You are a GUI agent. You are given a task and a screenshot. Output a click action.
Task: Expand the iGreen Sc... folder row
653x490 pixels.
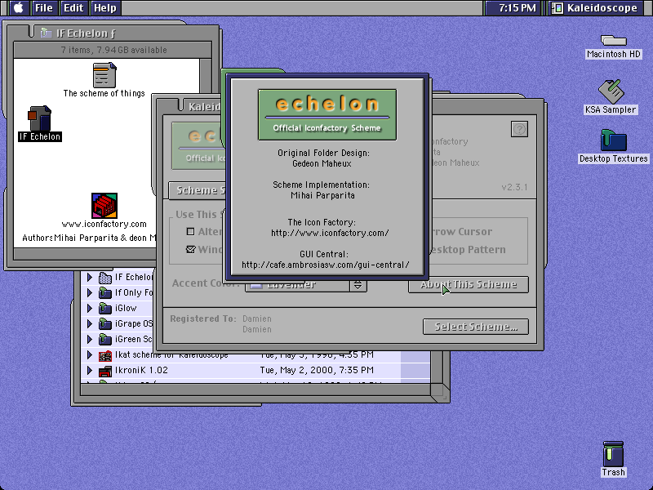pyautogui.click(x=89, y=339)
